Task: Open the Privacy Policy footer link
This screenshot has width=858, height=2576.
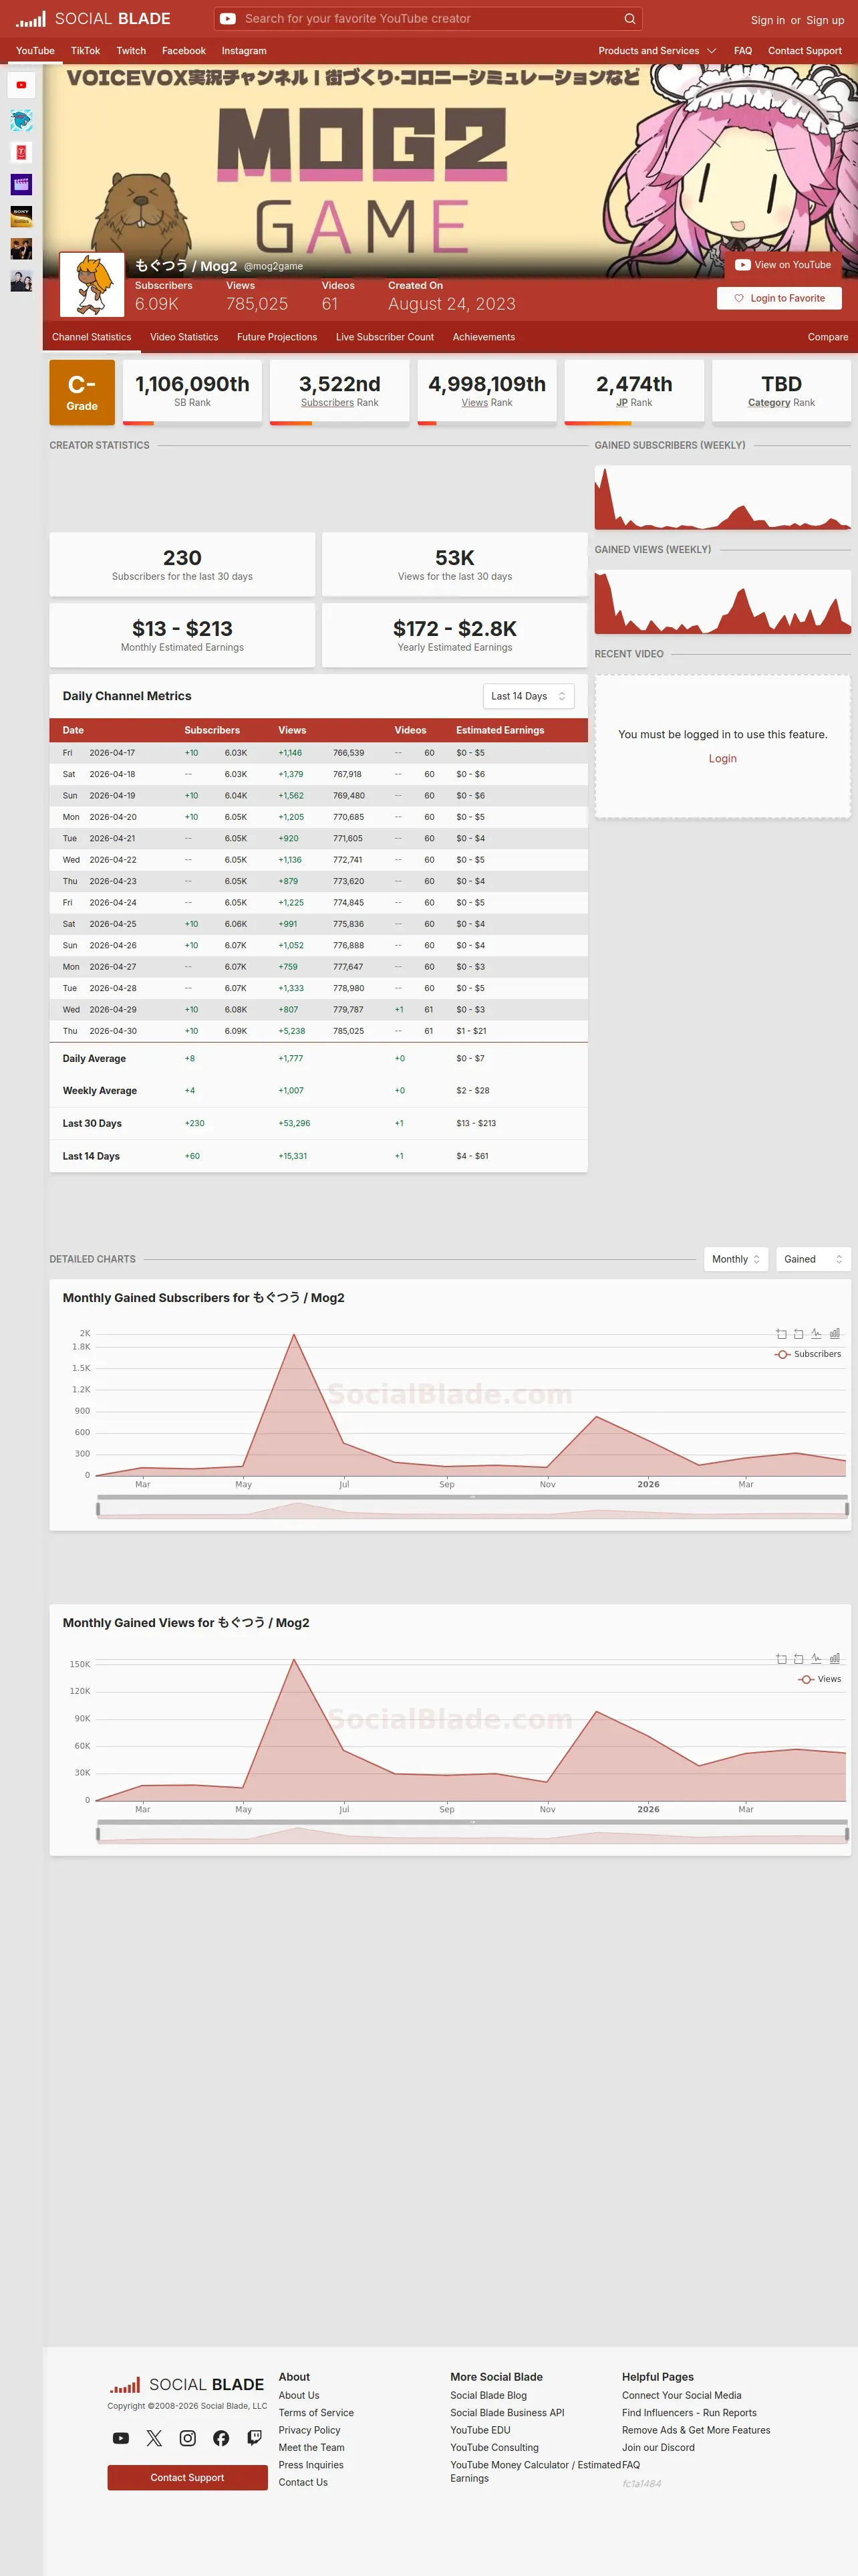Action: tap(309, 2430)
